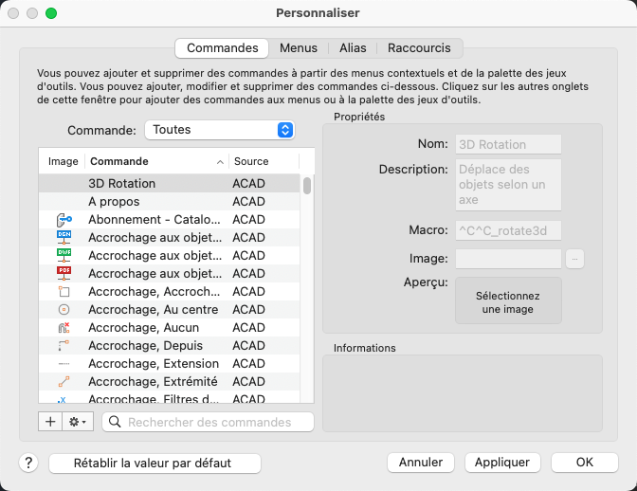Open the Commande filter dropdown showing Toutes

(x=219, y=130)
